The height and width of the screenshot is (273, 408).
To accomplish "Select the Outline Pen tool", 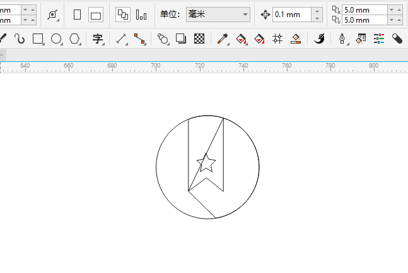I will pos(342,39).
